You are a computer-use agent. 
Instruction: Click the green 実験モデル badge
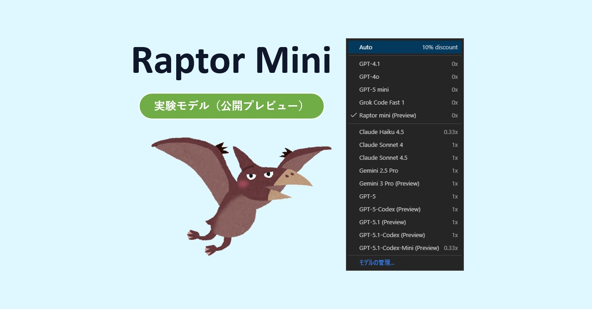tap(231, 106)
